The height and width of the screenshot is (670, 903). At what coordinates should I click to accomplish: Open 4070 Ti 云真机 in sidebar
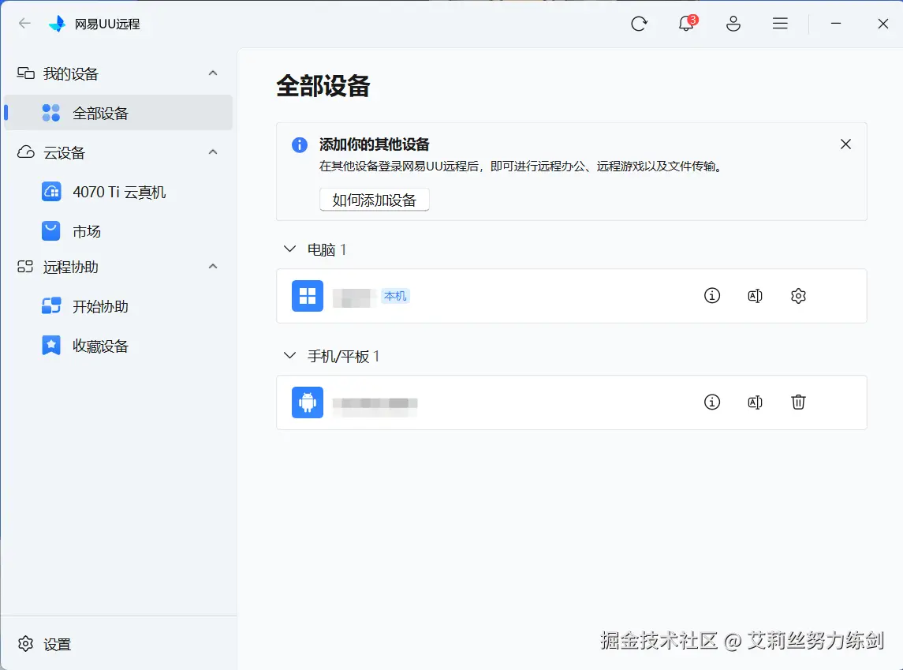point(118,192)
